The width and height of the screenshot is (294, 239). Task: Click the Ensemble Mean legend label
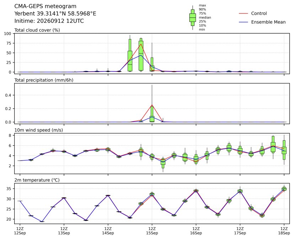pyautogui.click(x=268, y=22)
